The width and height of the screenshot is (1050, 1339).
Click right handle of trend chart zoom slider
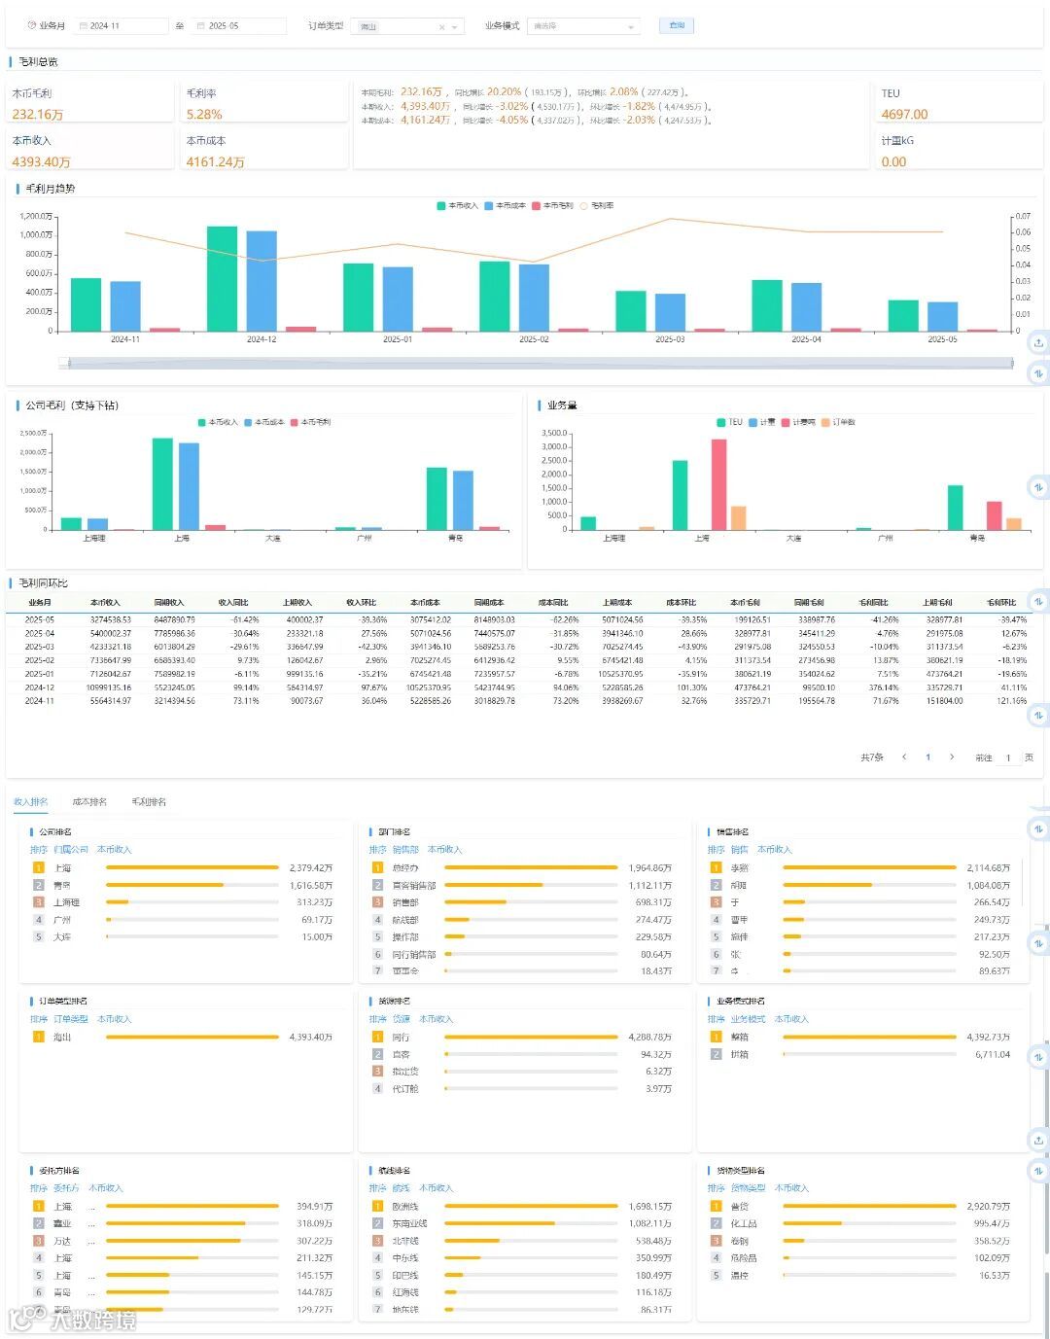[x=1012, y=363]
